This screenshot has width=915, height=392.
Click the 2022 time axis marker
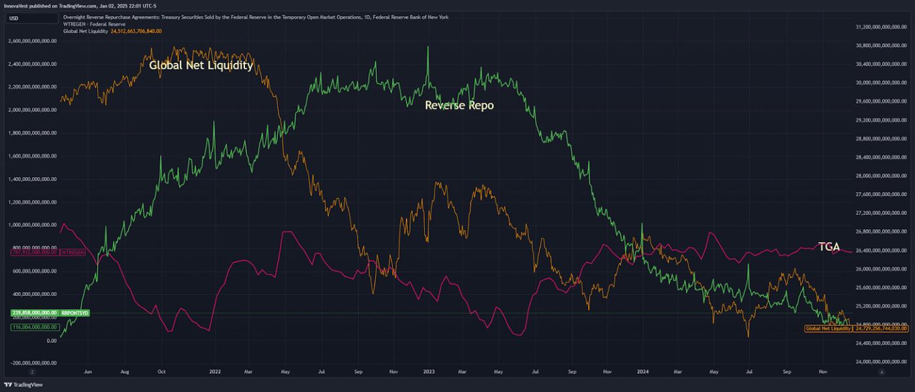coord(215,371)
